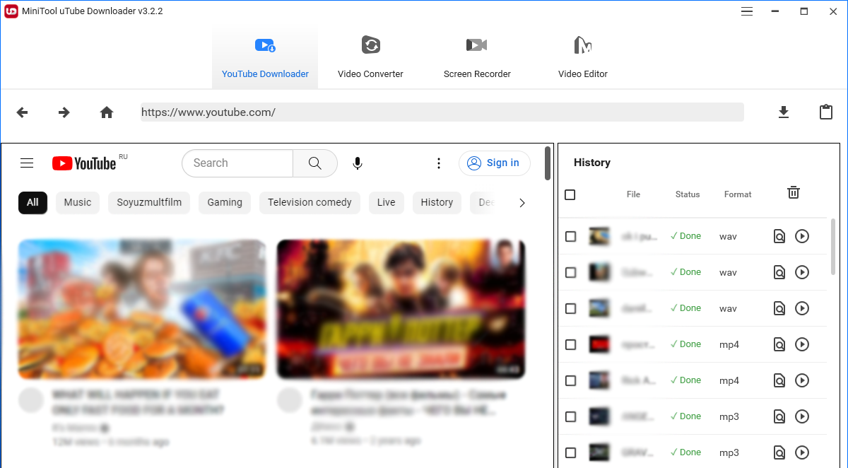Click the YouTube Sign in button
Screen dimensions: 848x468
tap(494, 163)
